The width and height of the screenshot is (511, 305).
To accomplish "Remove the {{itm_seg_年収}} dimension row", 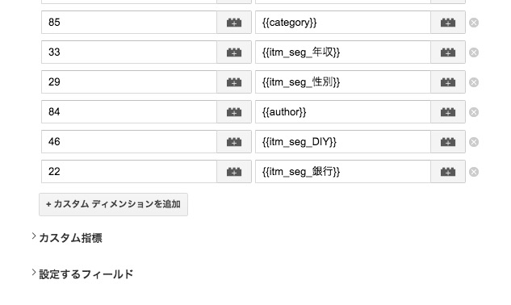I will (474, 52).
